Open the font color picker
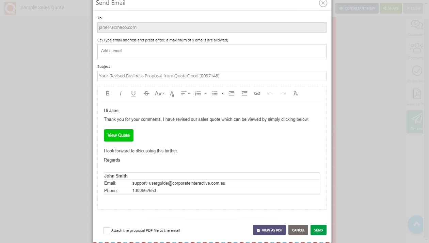Viewport: 429px width, 243px height. [172, 93]
